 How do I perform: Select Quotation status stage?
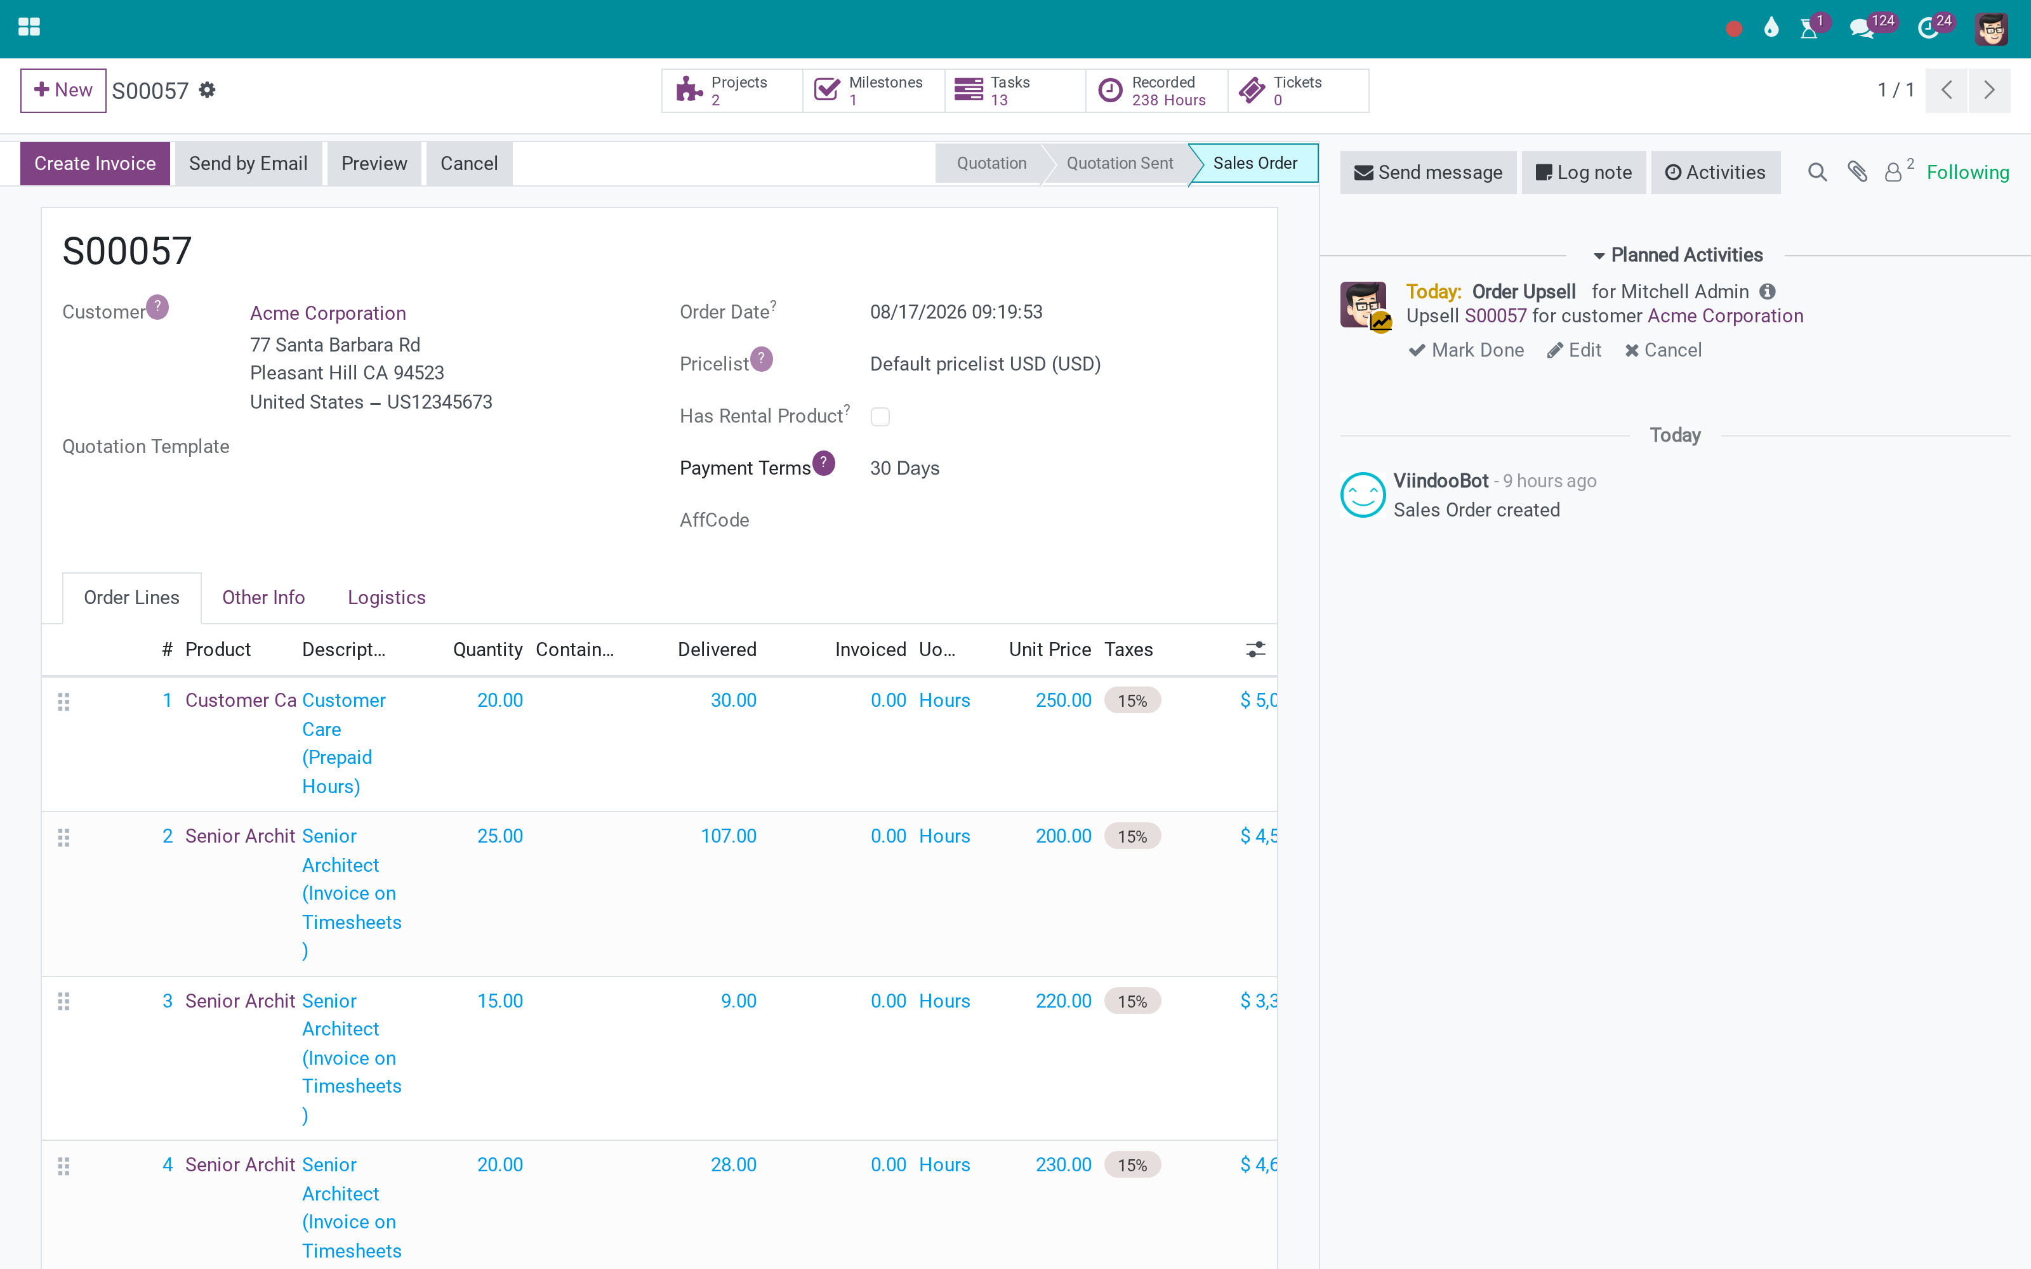click(991, 164)
